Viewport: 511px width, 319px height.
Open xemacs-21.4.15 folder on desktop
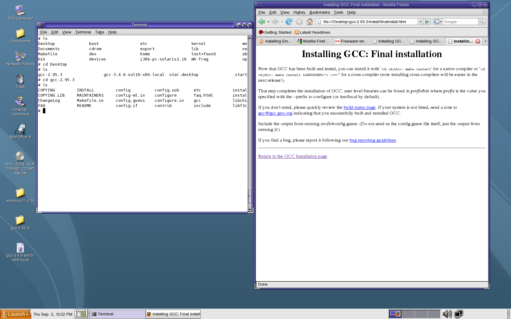20,195
